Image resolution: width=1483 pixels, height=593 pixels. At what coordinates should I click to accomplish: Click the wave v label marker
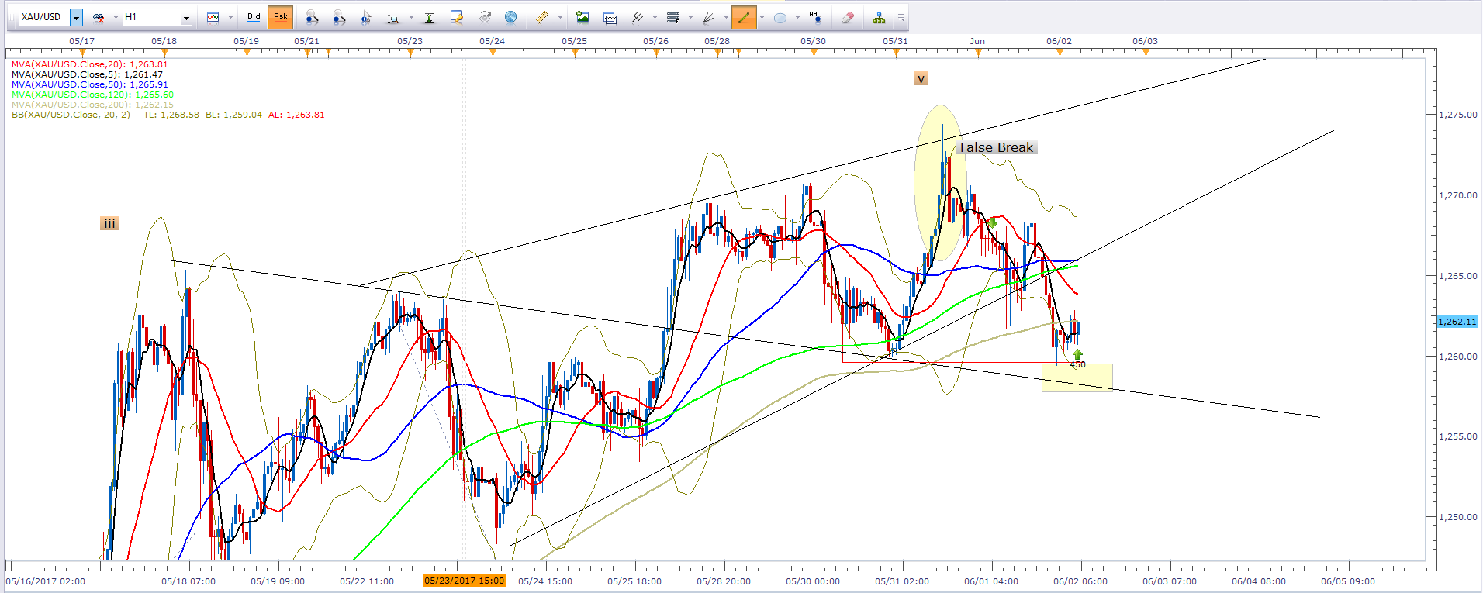(921, 79)
